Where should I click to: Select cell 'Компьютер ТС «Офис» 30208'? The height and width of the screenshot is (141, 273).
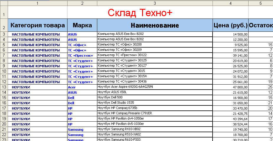(x=155, y=45)
